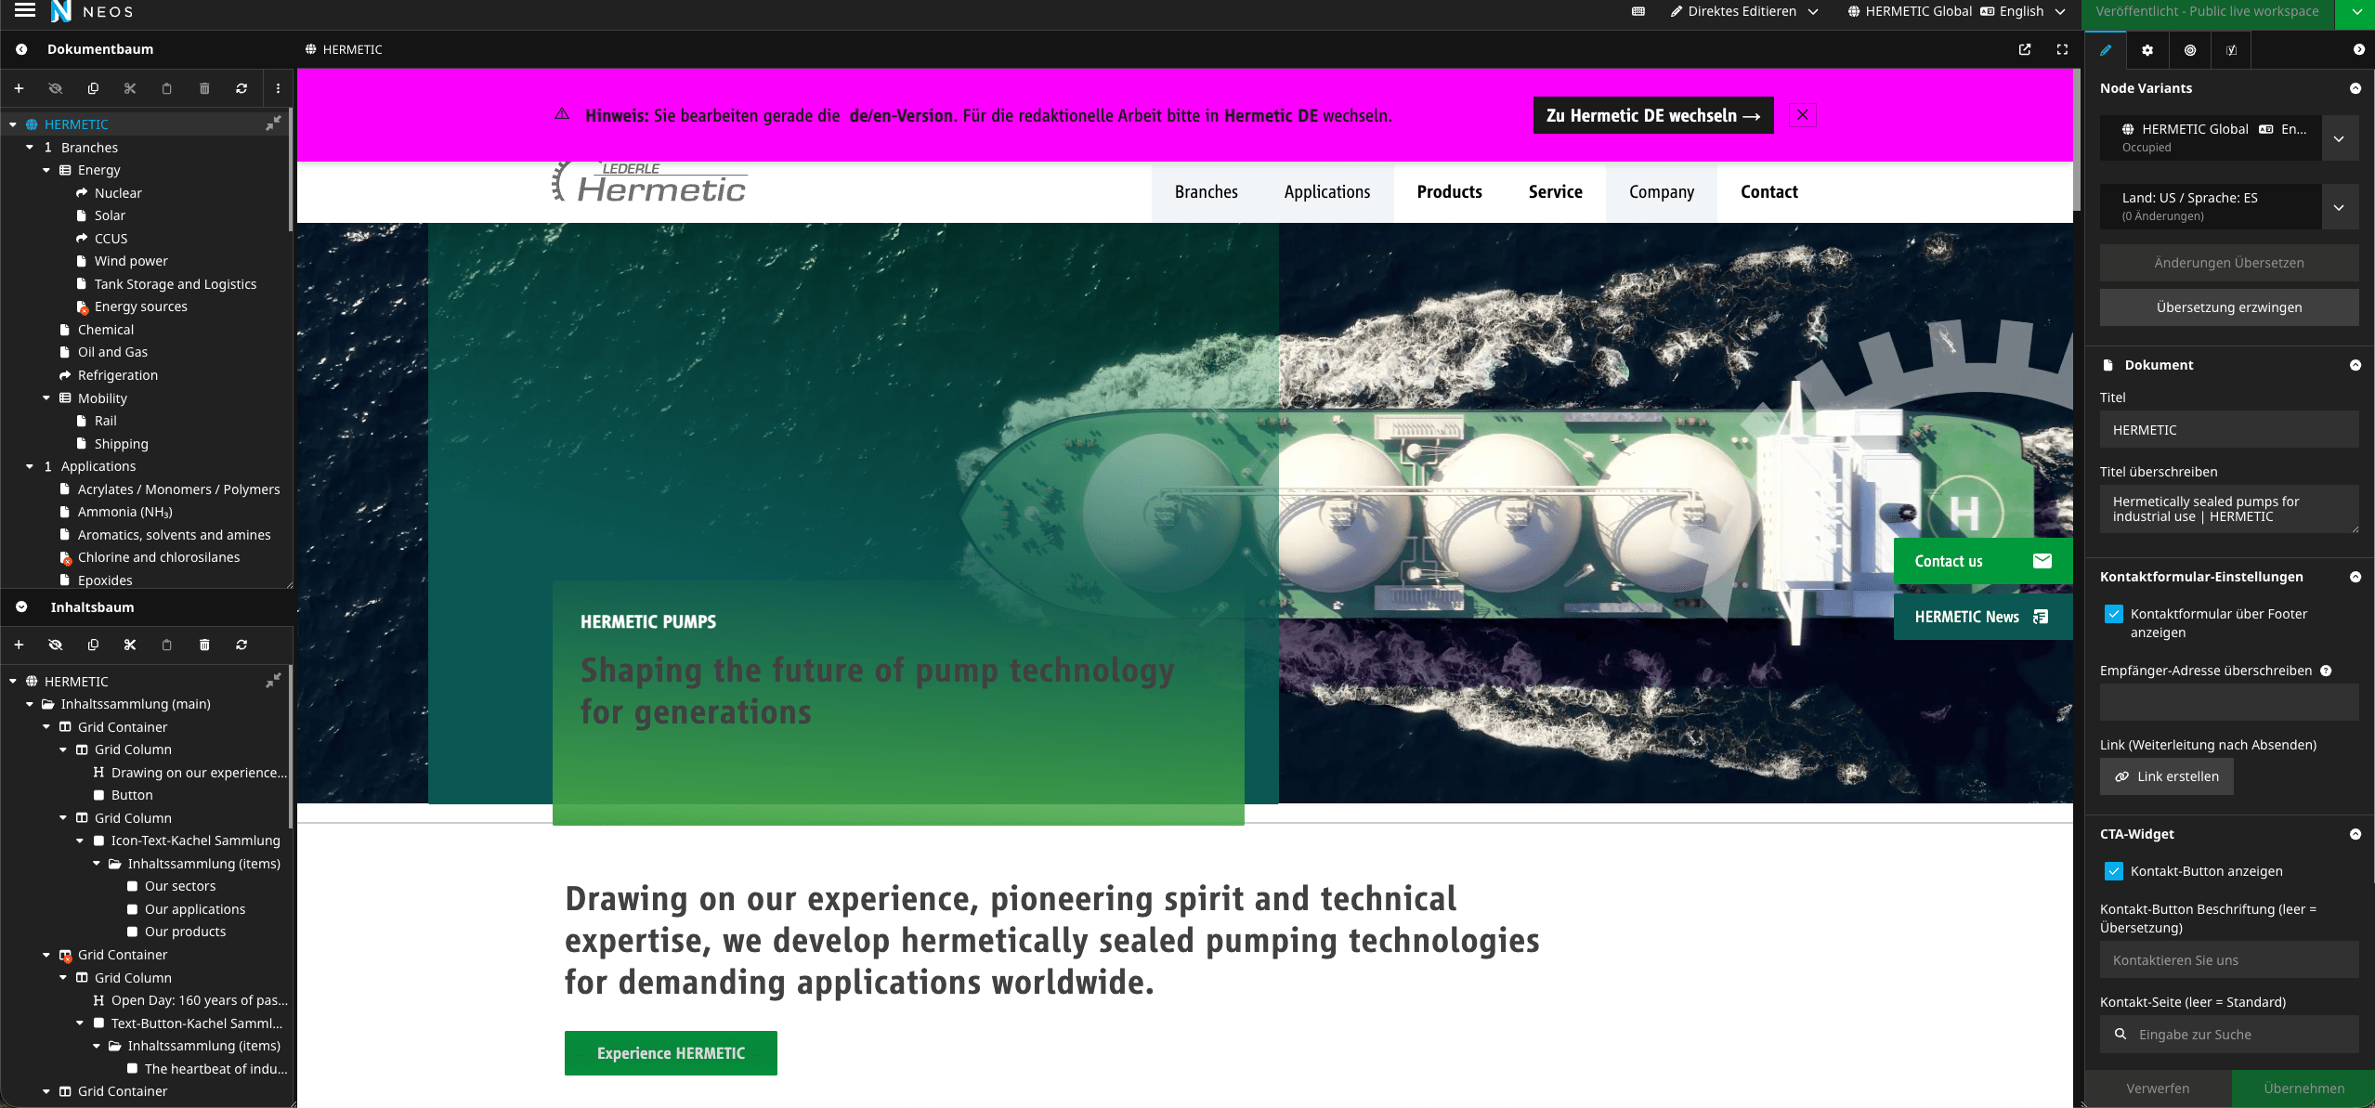
Task: Open the Branches menu in site navigation
Action: pyautogui.click(x=1207, y=192)
